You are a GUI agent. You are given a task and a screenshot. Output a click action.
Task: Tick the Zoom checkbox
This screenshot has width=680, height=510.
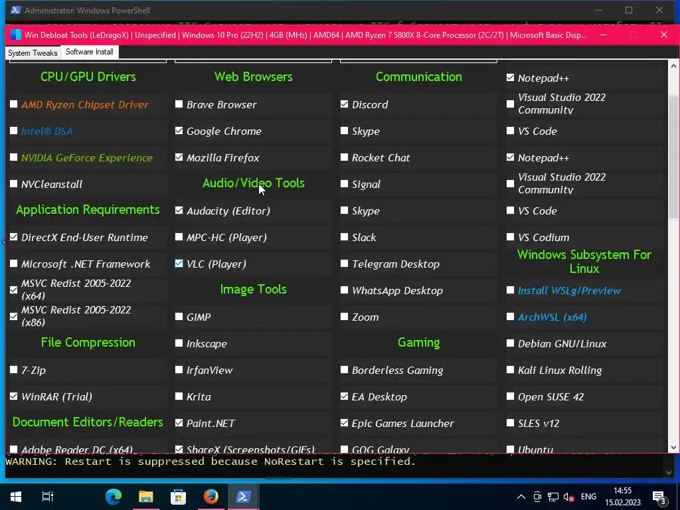345,317
